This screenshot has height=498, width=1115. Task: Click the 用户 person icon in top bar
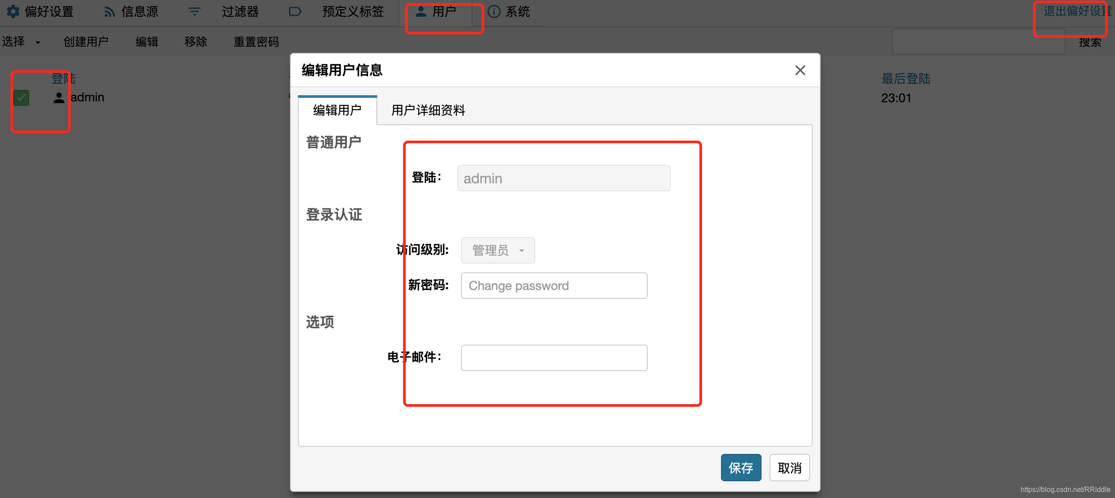pyautogui.click(x=420, y=11)
